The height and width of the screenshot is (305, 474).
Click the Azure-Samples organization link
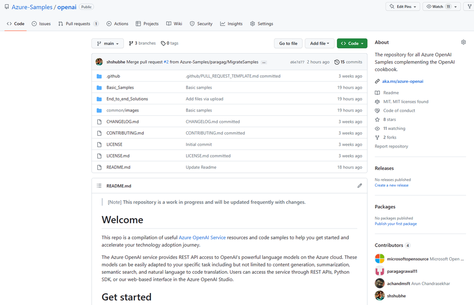[x=32, y=7]
